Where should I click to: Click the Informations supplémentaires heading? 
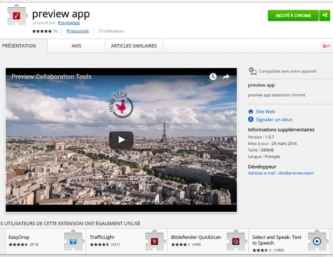pyautogui.click(x=281, y=130)
